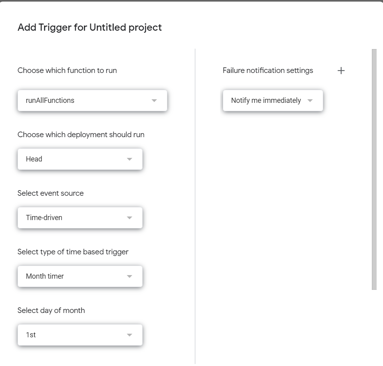Open the function selection dropdown showing runAllFunctions
This screenshot has width=383, height=366.
coord(92,101)
